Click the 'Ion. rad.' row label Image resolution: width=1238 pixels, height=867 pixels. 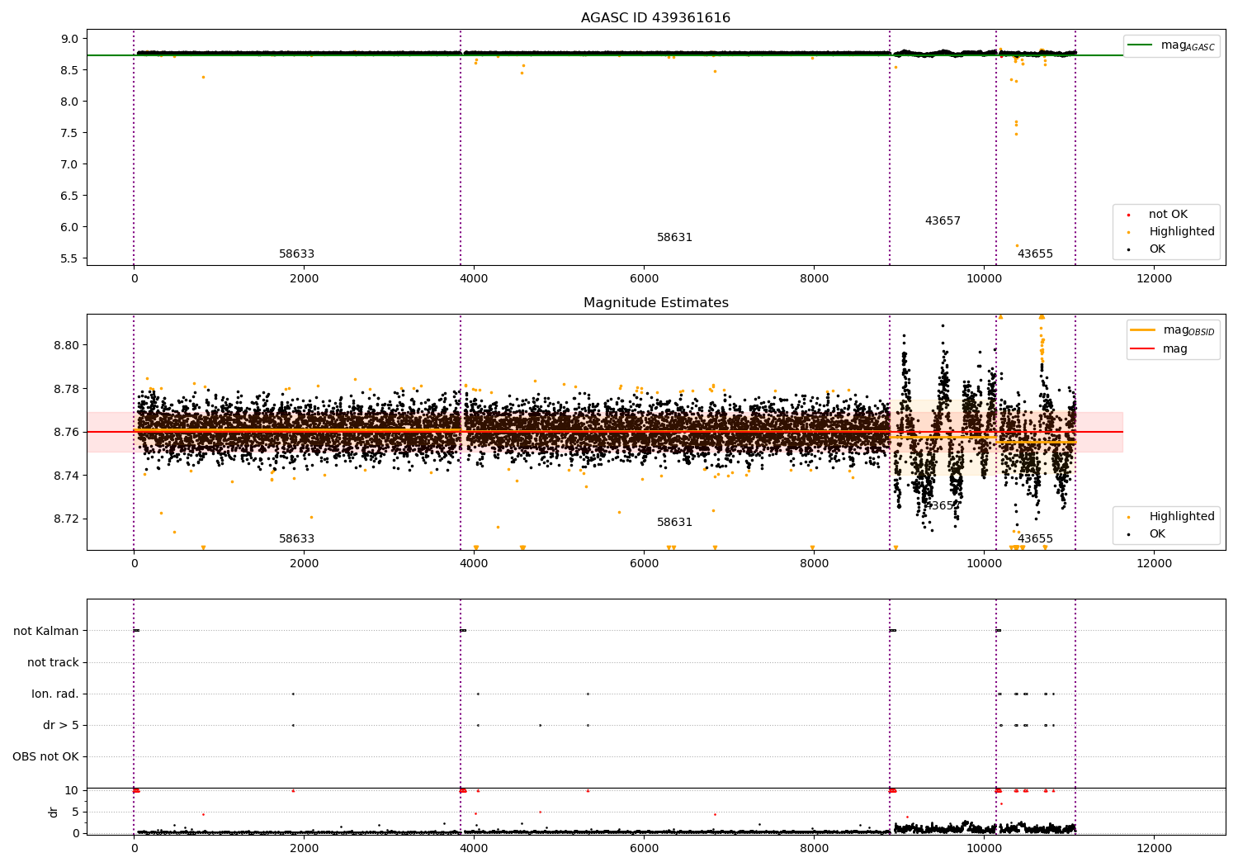click(x=55, y=694)
